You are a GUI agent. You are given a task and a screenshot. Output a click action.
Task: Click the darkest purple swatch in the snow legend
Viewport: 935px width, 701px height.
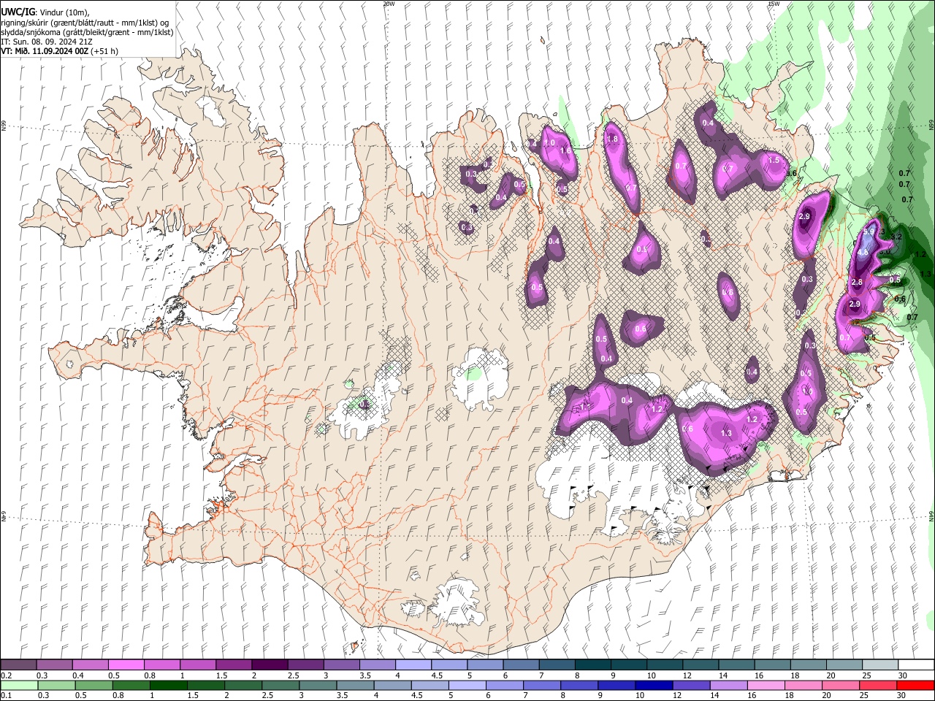tap(269, 665)
